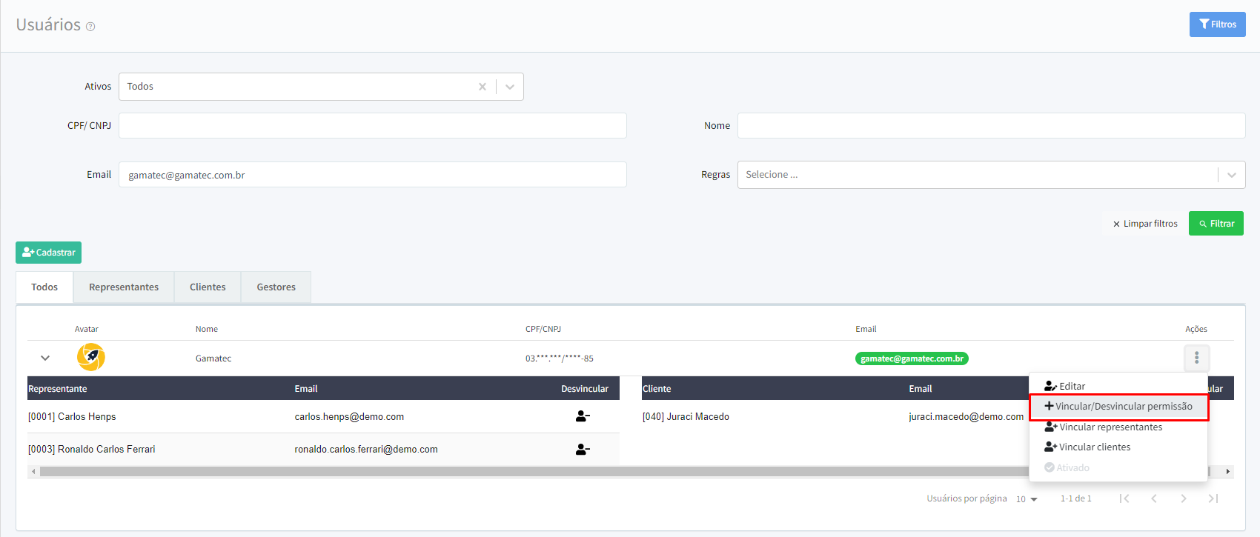Viewport: 1260px width, 537px height.
Task: Go to the next page arrow
Action: point(1184,498)
